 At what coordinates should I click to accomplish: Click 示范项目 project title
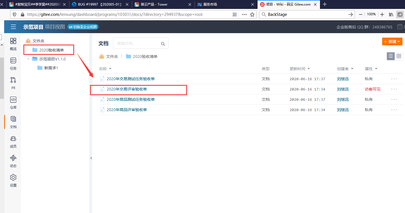[x=33, y=27]
